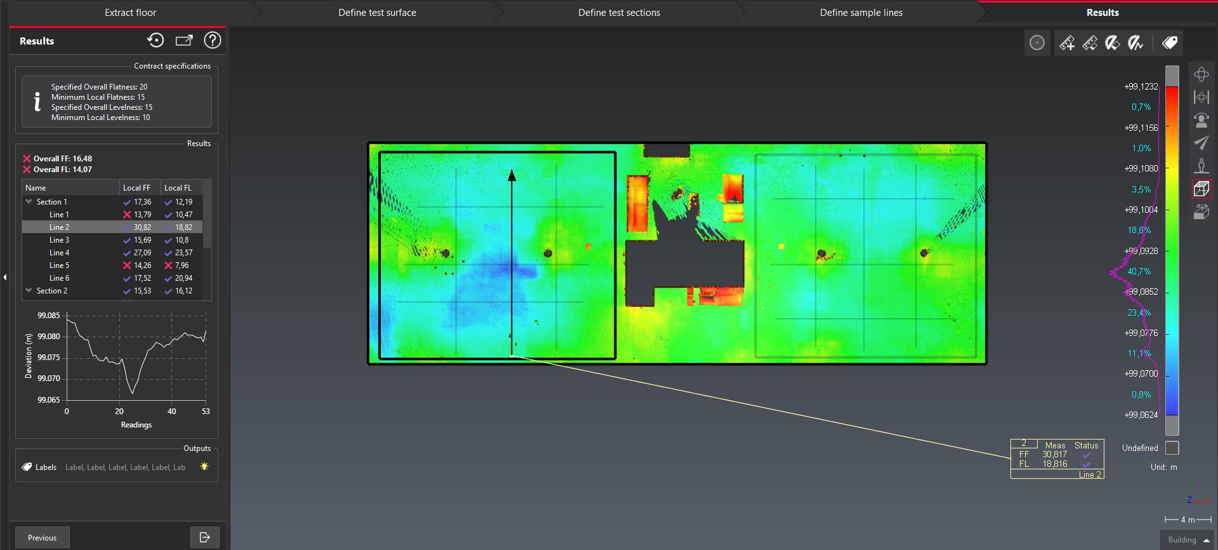Click the add measurement ruler-plus icon

[x=1067, y=43]
